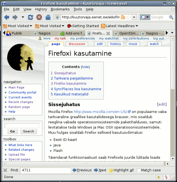Open my preferences link
Screen dimensions: 177x182
click(x=82, y=38)
